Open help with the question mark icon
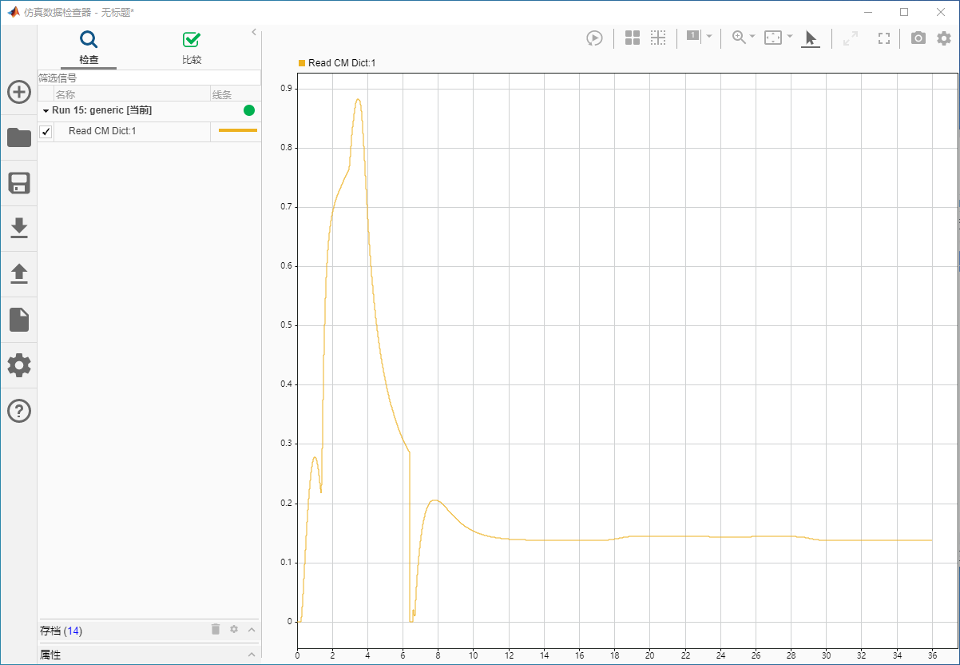 [19, 411]
